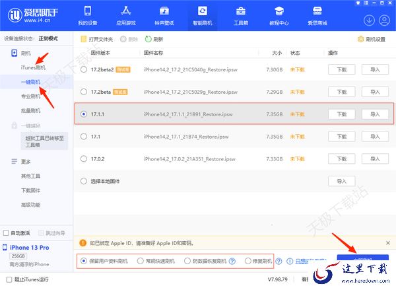Viewport: 396px width, 286px height.
Task: Click help icon beside 修复刷机
Action: click(279, 262)
